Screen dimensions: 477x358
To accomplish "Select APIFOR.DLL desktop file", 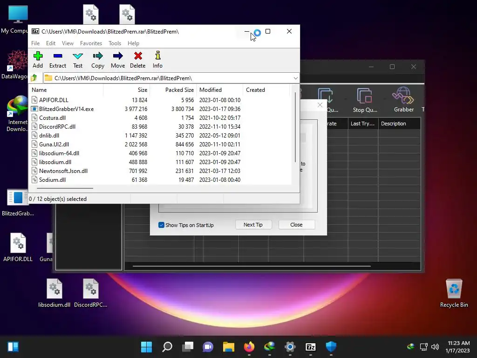I will (x=18, y=247).
